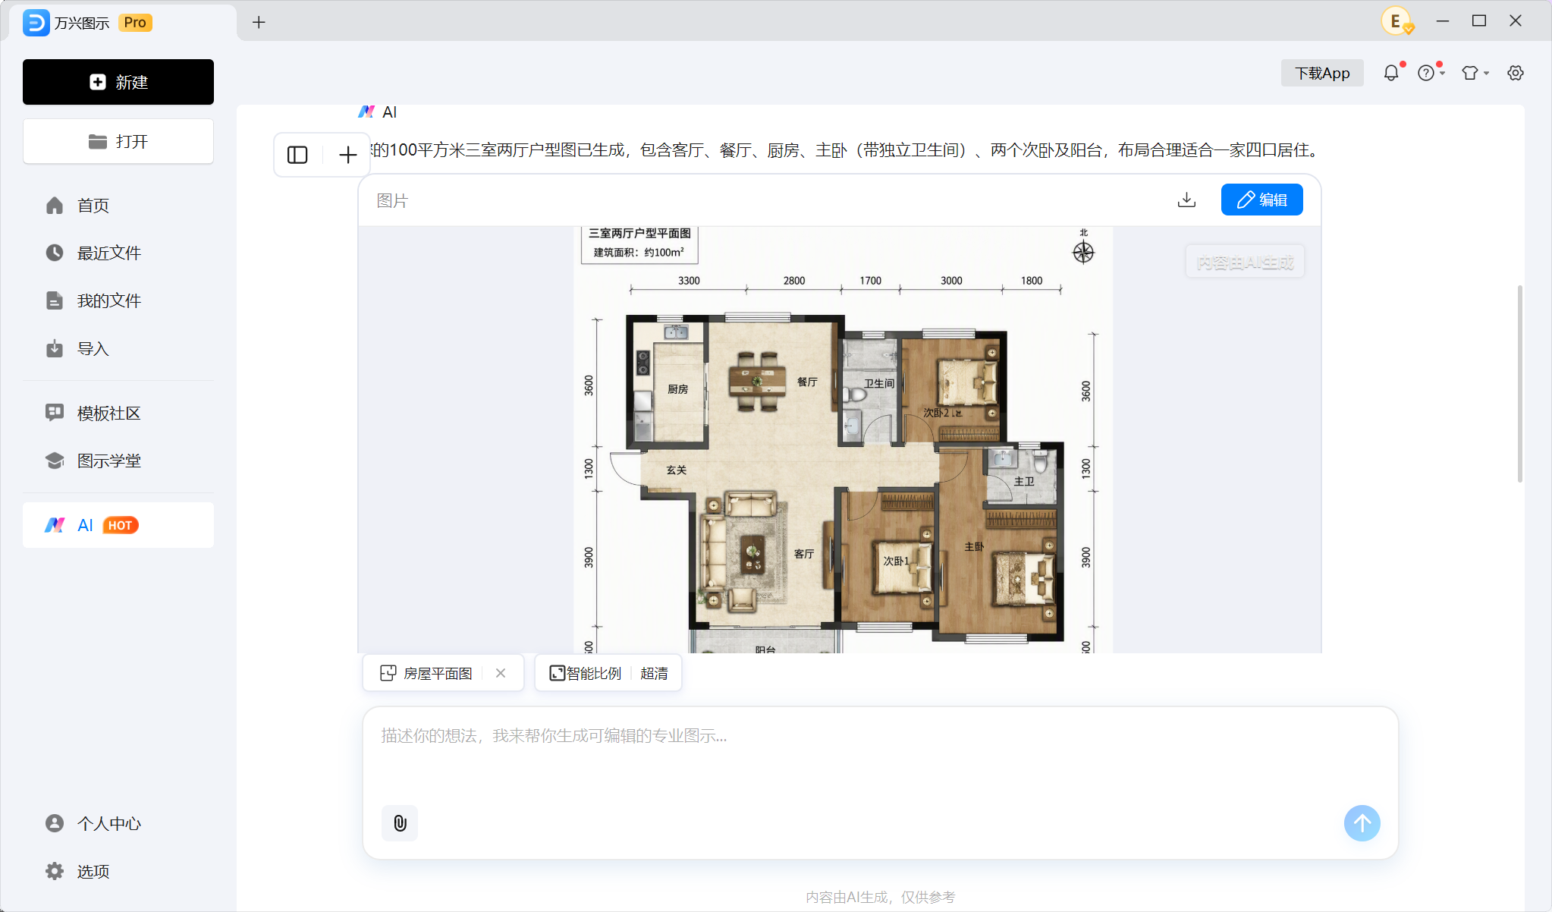1552x912 pixels.
Task: Click the 新建 new document button
Action: 118,82
